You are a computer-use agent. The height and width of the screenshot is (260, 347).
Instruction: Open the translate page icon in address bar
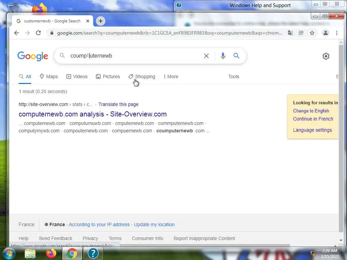point(290,33)
